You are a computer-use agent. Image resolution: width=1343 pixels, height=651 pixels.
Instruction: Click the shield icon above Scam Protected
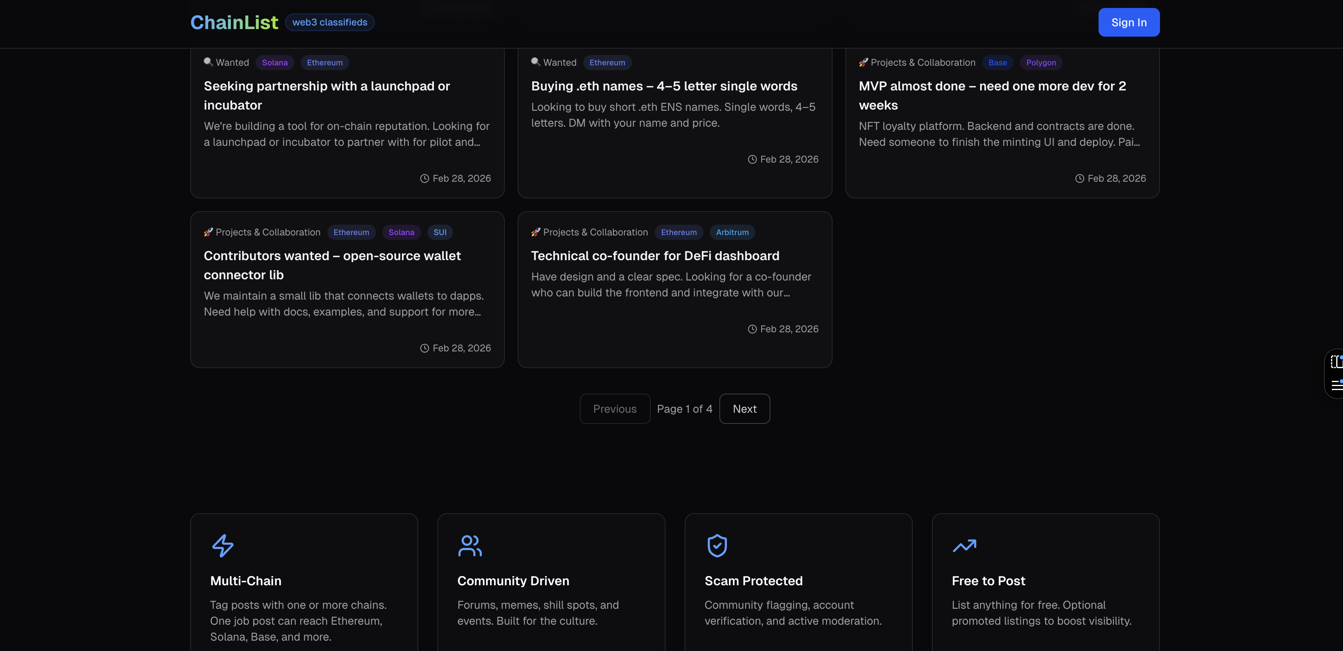pyautogui.click(x=717, y=545)
